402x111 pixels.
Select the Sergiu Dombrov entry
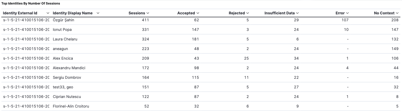[67, 77]
